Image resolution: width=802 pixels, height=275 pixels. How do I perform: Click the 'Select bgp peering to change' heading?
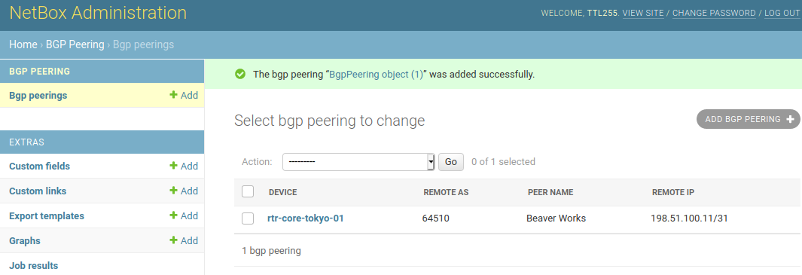pyautogui.click(x=329, y=121)
